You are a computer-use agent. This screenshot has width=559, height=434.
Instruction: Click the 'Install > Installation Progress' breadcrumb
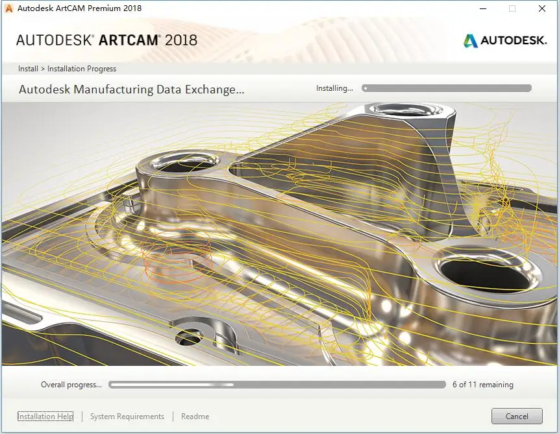[x=67, y=69]
